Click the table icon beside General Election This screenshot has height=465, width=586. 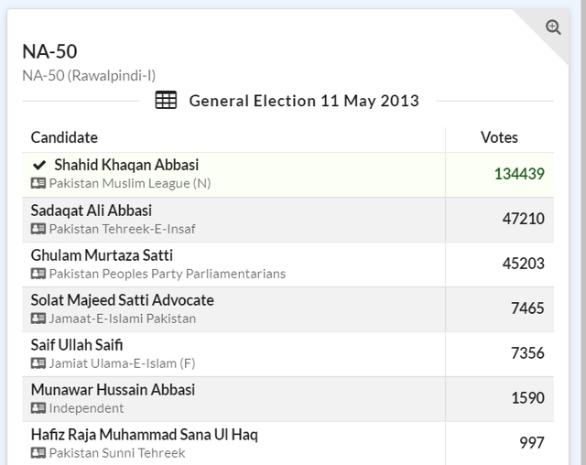[x=166, y=101]
